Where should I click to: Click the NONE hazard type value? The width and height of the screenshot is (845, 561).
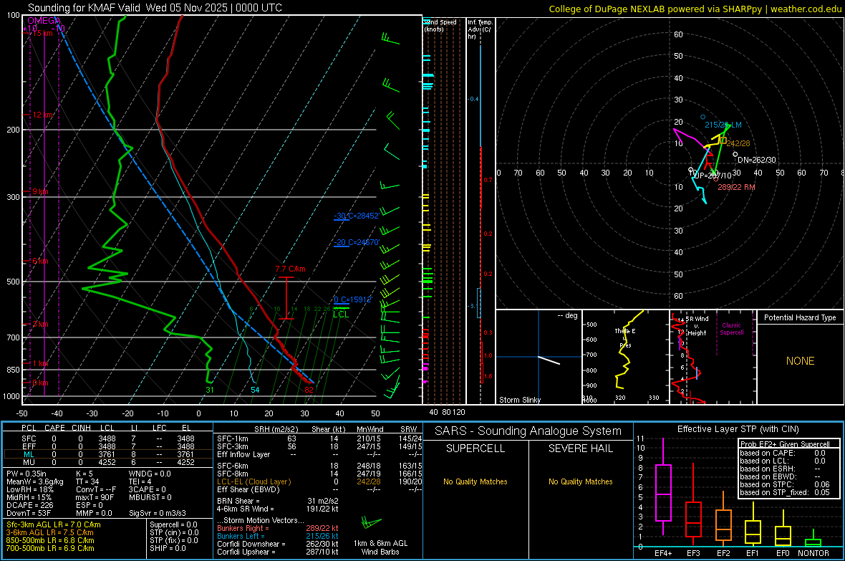tap(801, 361)
